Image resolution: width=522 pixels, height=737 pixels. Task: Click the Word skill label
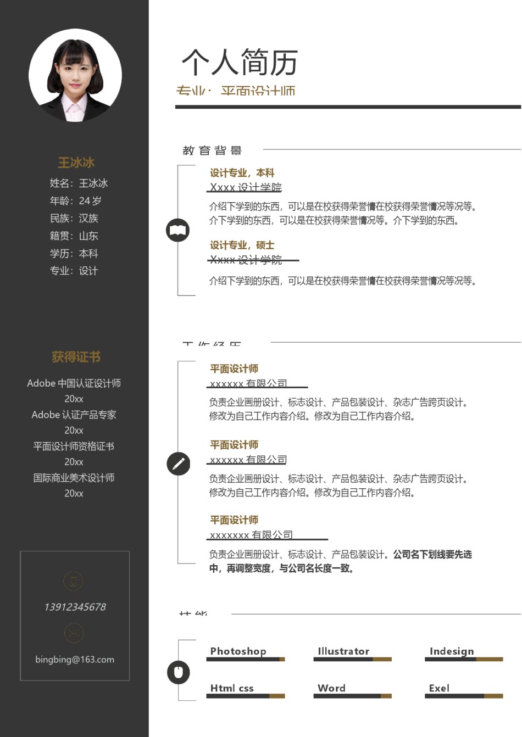(330, 688)
